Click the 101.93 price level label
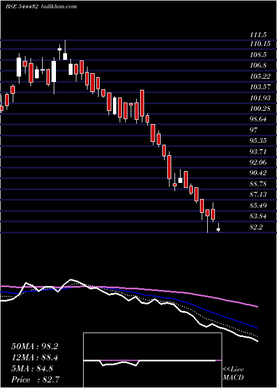 (260, 98)
